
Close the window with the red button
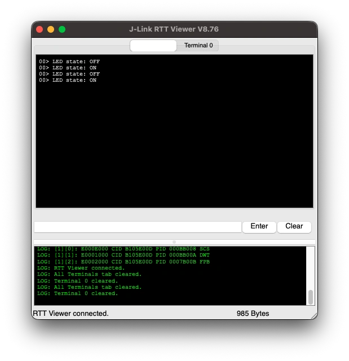tap(39, 29)
